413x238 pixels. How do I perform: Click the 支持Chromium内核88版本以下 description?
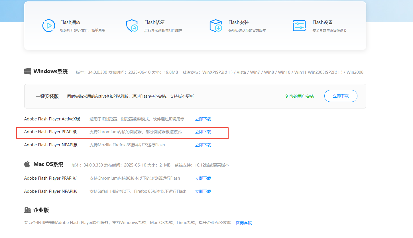pyautogui.click(x=135, y=178)
